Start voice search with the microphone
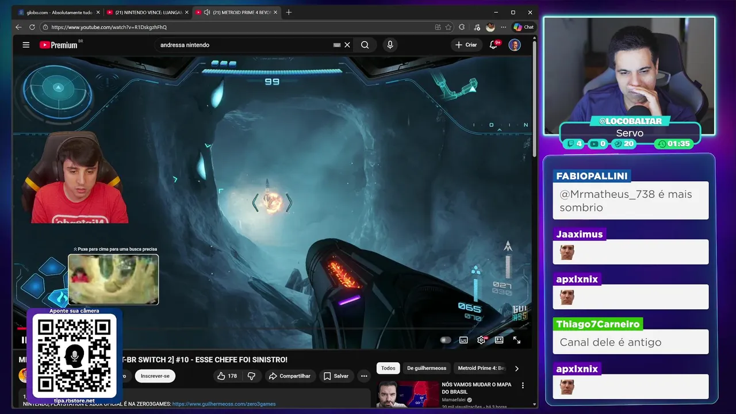This screenshot has height=414, width=736. tap(390, 45)
